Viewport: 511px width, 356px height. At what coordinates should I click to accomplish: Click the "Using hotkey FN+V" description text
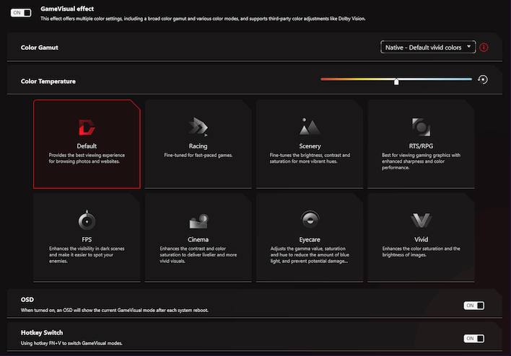pos(71,343)
